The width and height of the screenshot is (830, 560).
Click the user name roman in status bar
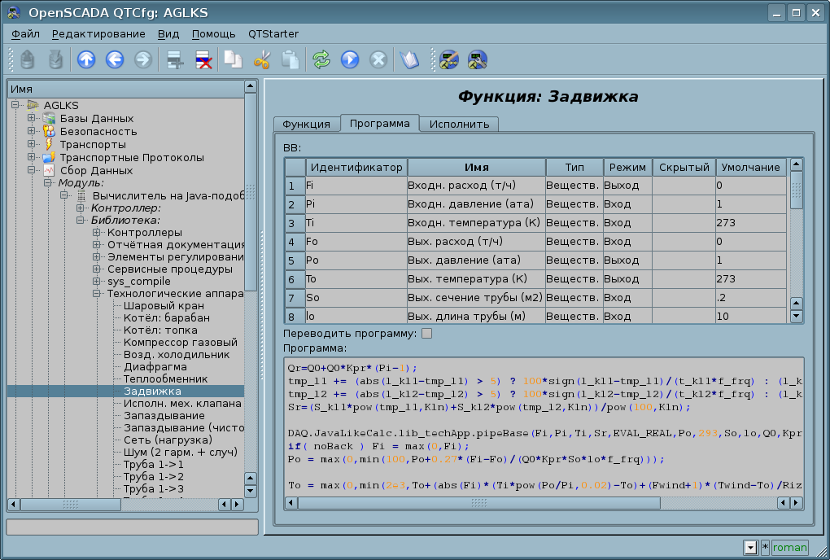coord(789,547)
